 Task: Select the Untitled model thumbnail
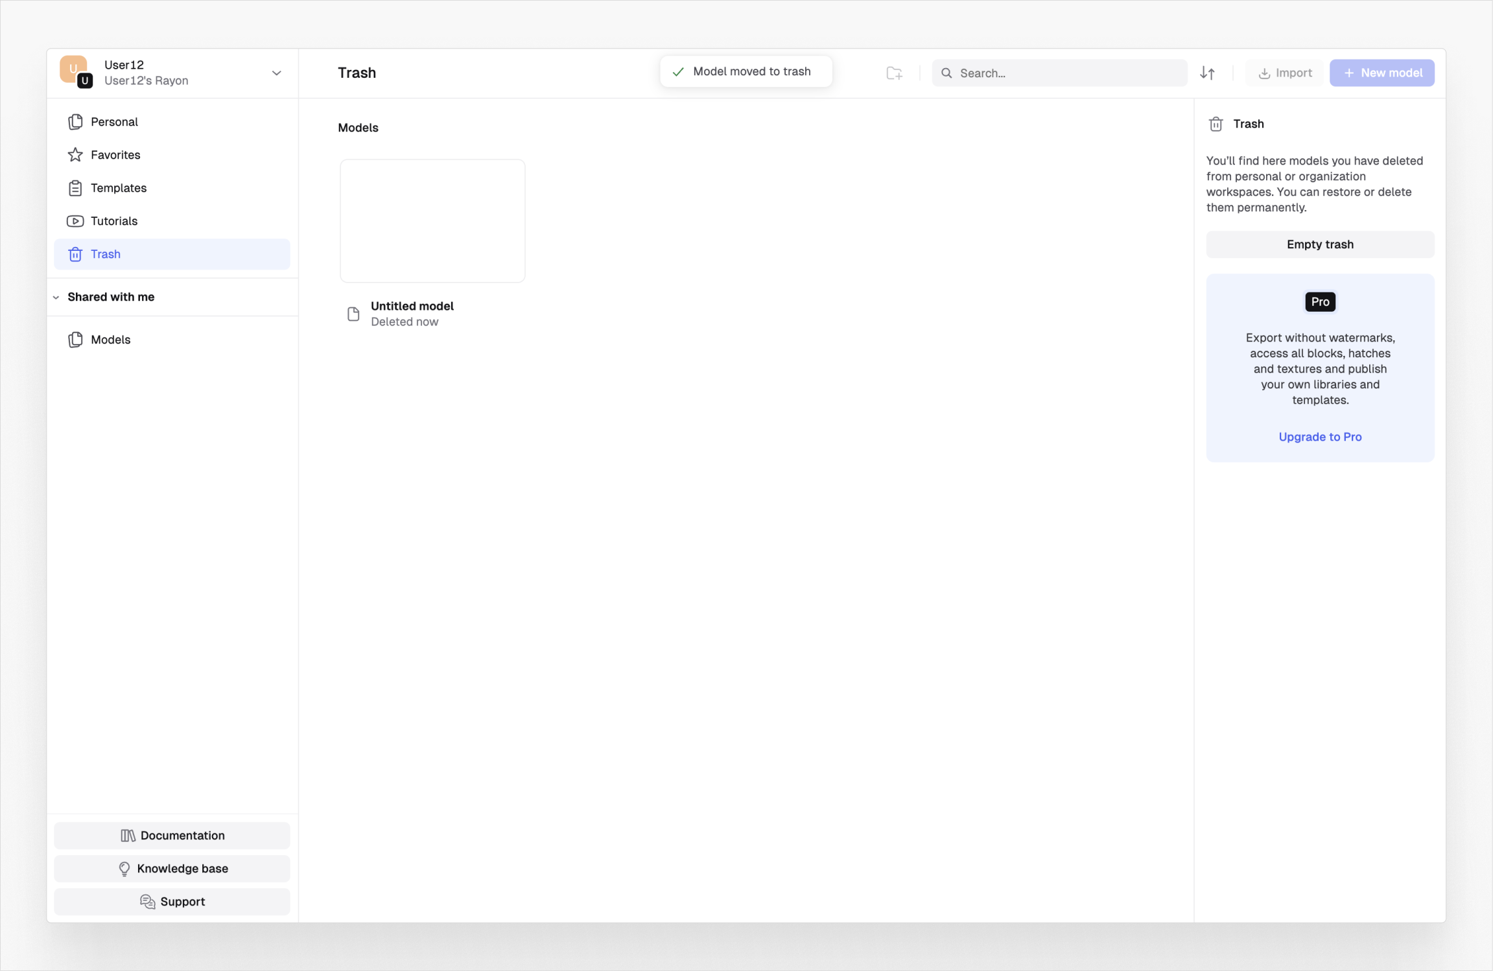(x=432, y=221)
